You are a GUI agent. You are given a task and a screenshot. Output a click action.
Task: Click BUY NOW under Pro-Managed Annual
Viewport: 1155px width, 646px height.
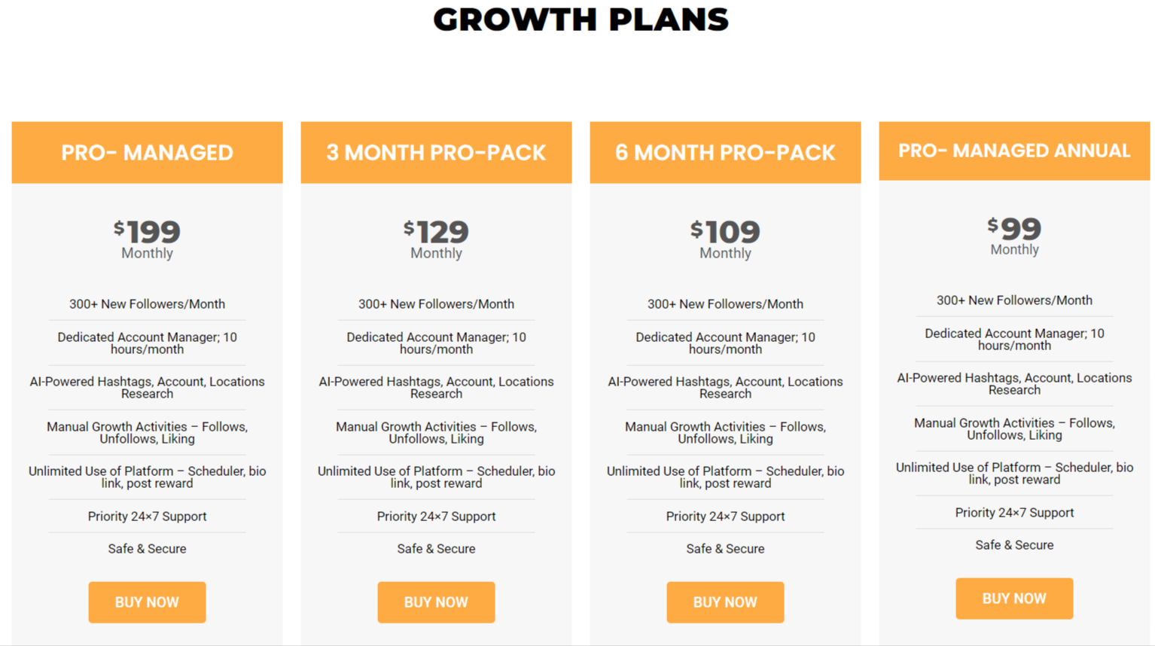(x=1014, y=599)
